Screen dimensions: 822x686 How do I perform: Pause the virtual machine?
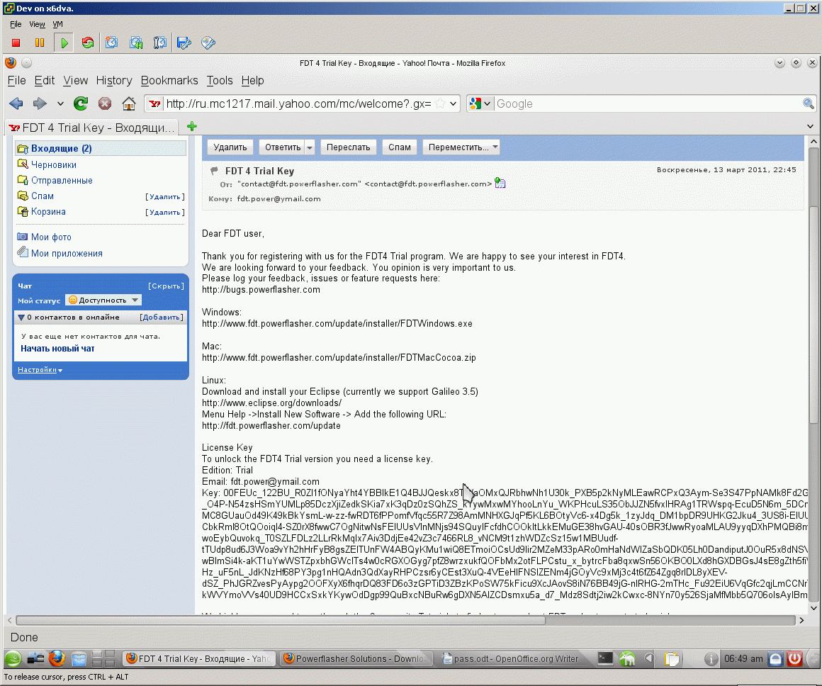(39, 43)
